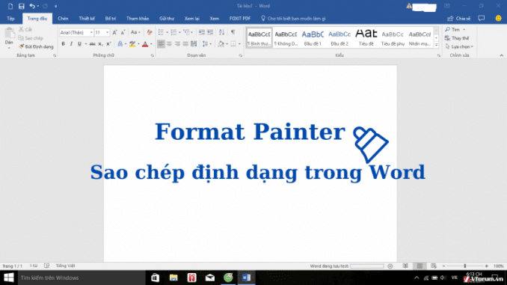Open text effects glowing A
The width and height of the screenshot is (507, 285).
click(120, 44)
